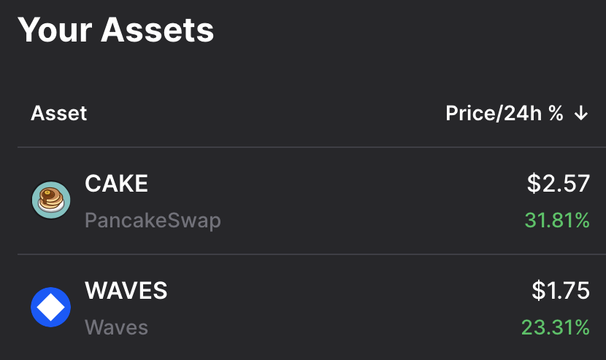Select the Price/24h % column header text
Image resolution: width=606 pixels, height=360 pixels.
click(505, 114)
